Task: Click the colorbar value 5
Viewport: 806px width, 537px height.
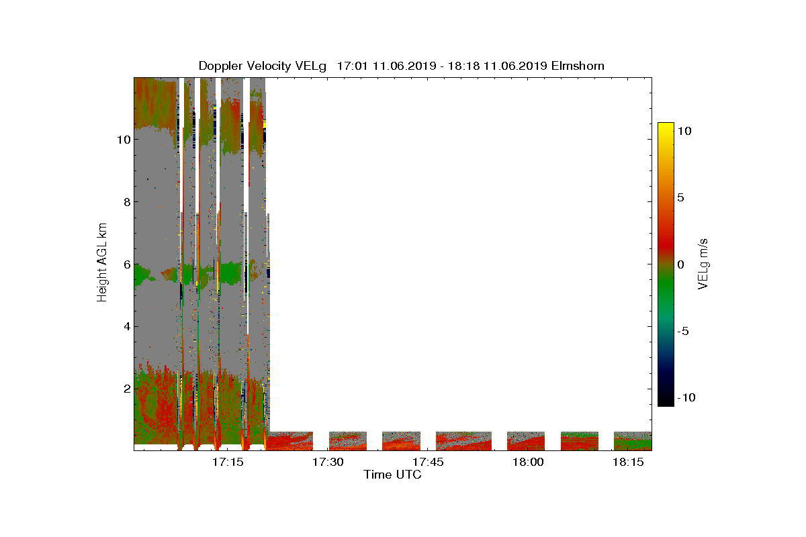Action: coord(680,198)
